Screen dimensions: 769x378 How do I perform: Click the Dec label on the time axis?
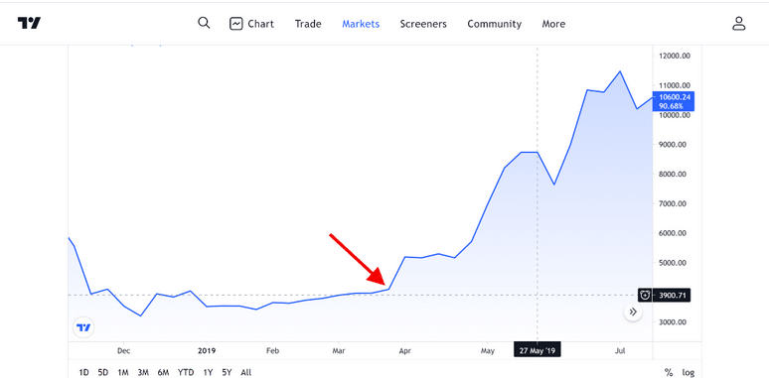pyautogui.click(x=123, y=350)
